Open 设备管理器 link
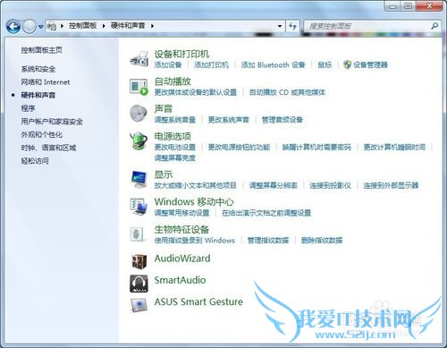 [x=370, y=64]
